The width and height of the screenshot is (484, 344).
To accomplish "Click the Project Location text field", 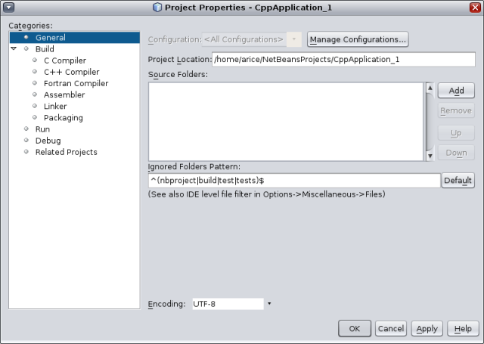I will tap(343, 59).
